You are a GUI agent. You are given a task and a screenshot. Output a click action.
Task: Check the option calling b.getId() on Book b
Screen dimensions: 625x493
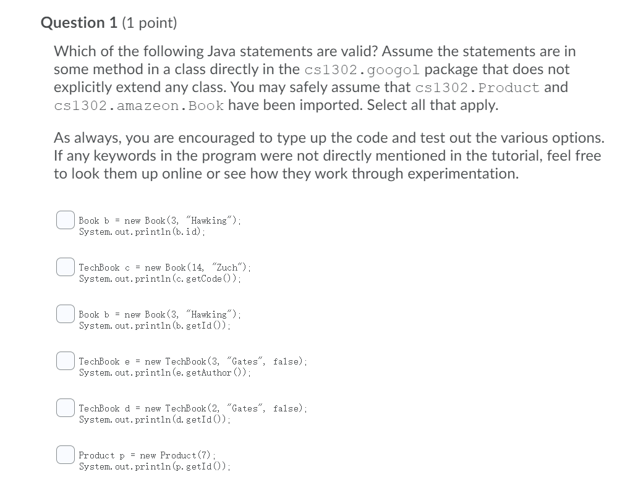tap(65, 314)
